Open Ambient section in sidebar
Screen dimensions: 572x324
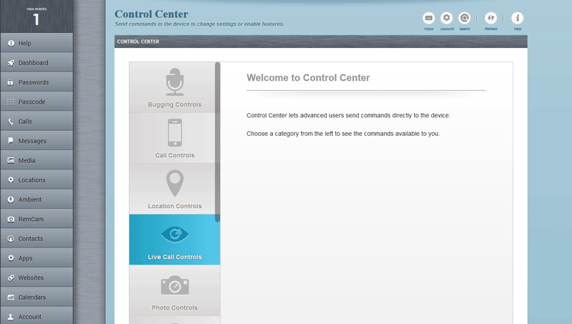(x=36, y=200)
